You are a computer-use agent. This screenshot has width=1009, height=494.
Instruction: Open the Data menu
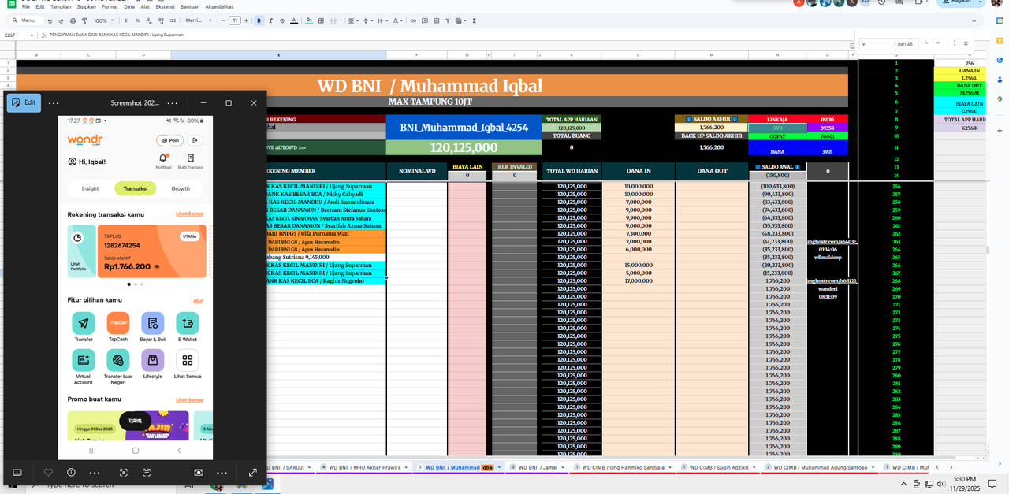click(129, 6)
